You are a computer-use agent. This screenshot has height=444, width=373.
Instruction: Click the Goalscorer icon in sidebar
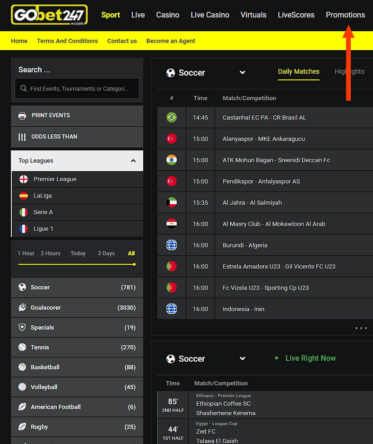click(22, 308)
